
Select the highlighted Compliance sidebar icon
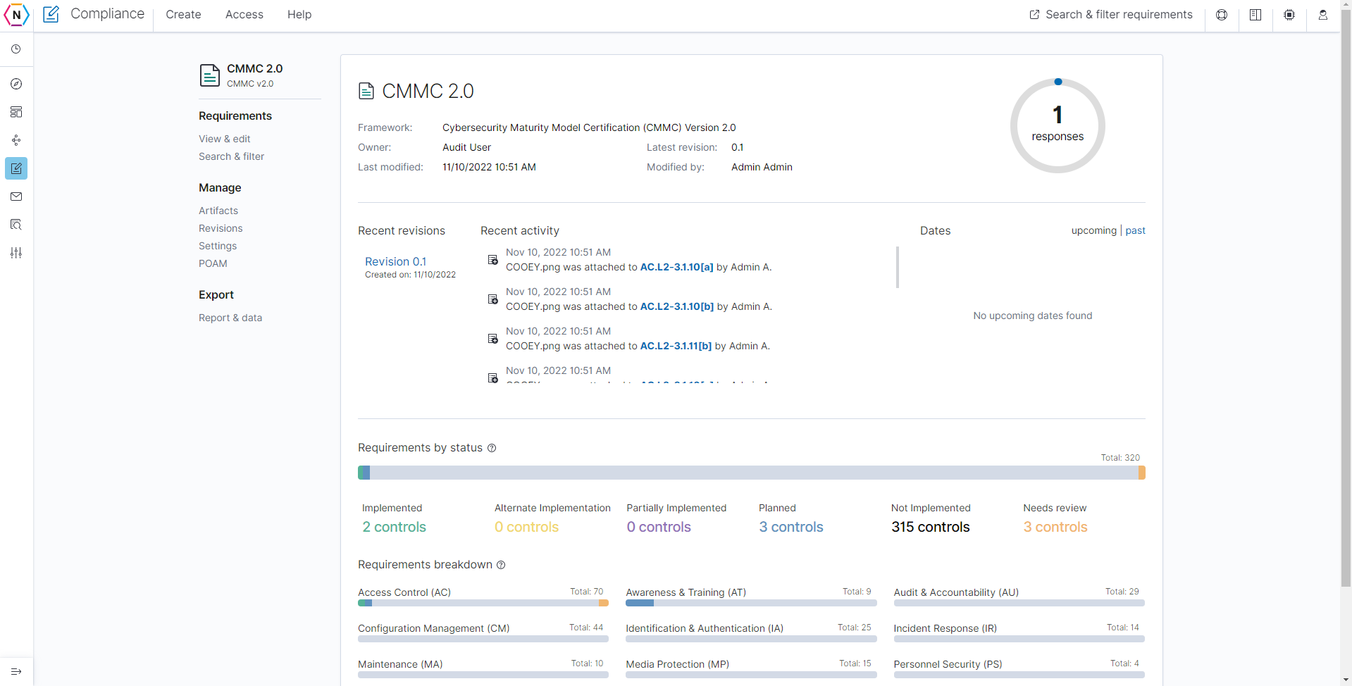[x=16, y=168]
